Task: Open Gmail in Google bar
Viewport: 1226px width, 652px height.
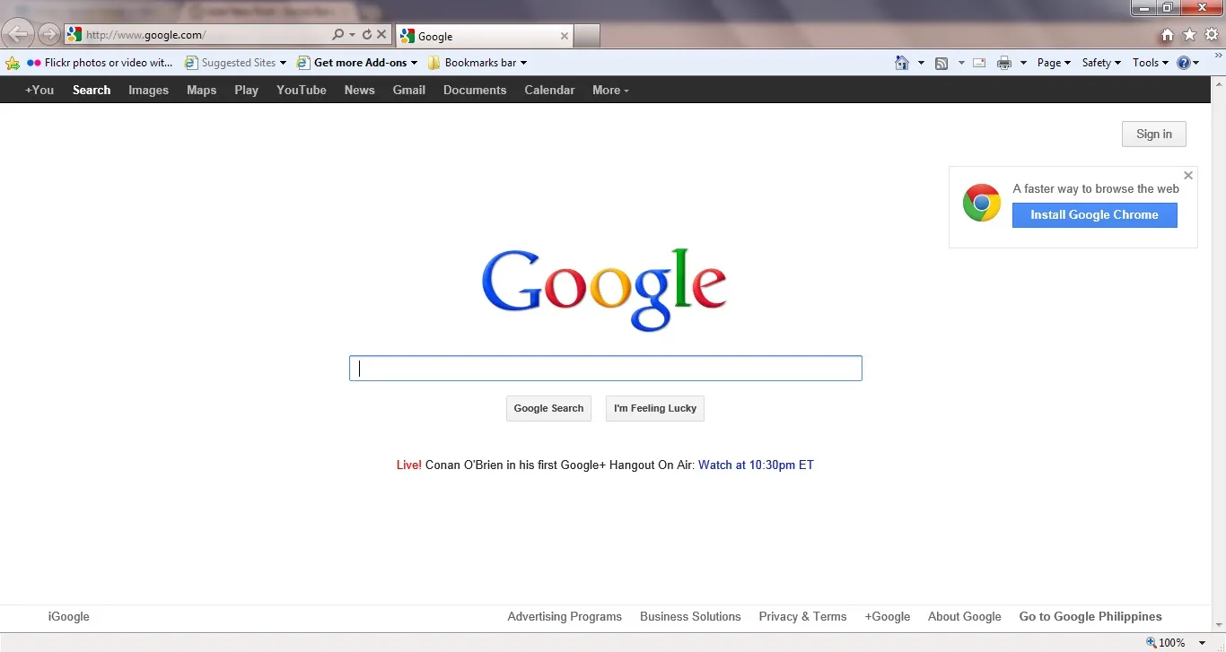Action: [409, 90]
